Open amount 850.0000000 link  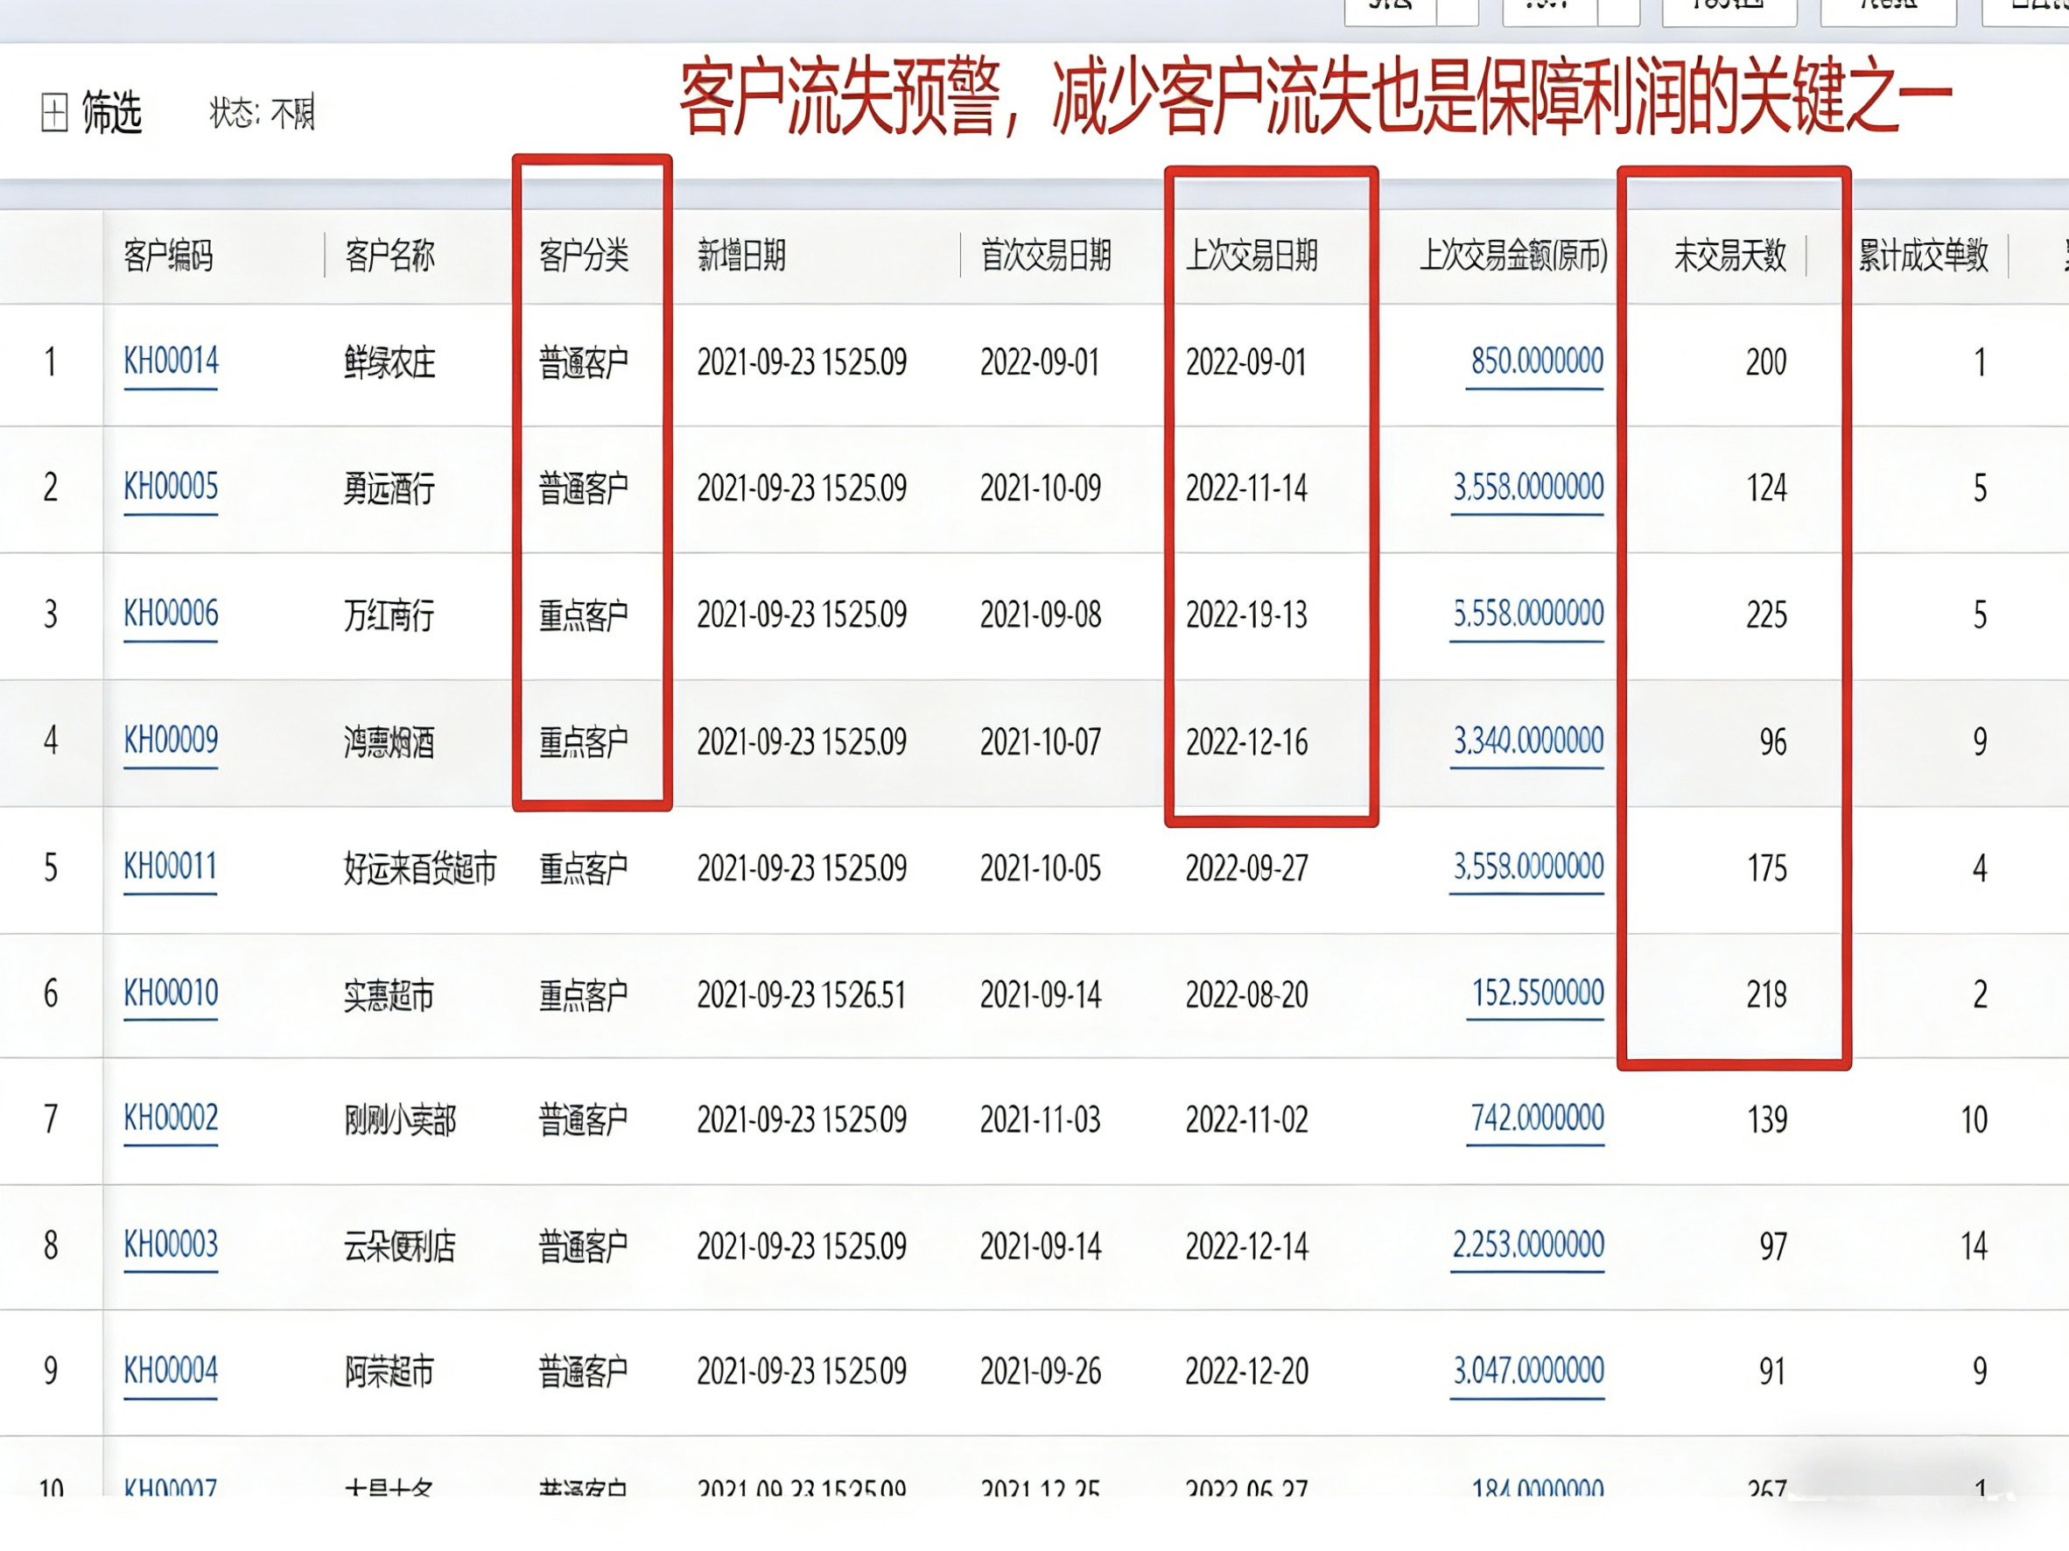1536,361
